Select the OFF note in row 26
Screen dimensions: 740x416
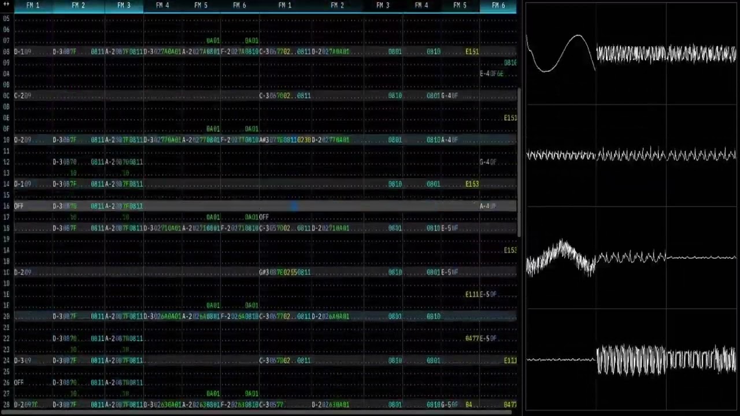point(18,382)
